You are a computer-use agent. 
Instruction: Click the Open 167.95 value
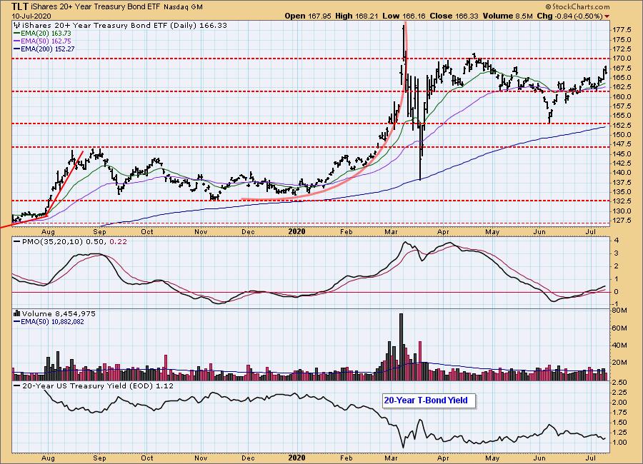pos(307,16)
